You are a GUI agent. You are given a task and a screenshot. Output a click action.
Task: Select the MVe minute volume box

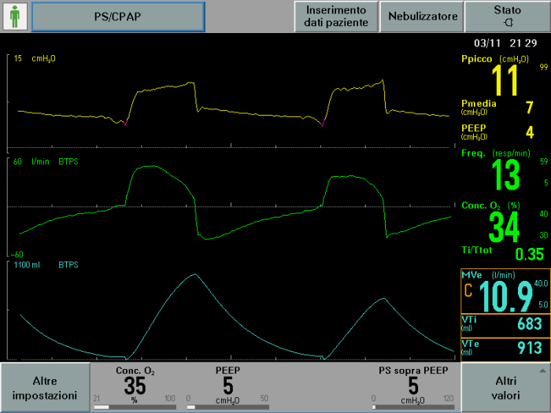pyautogui.click(x=505, y=290)
